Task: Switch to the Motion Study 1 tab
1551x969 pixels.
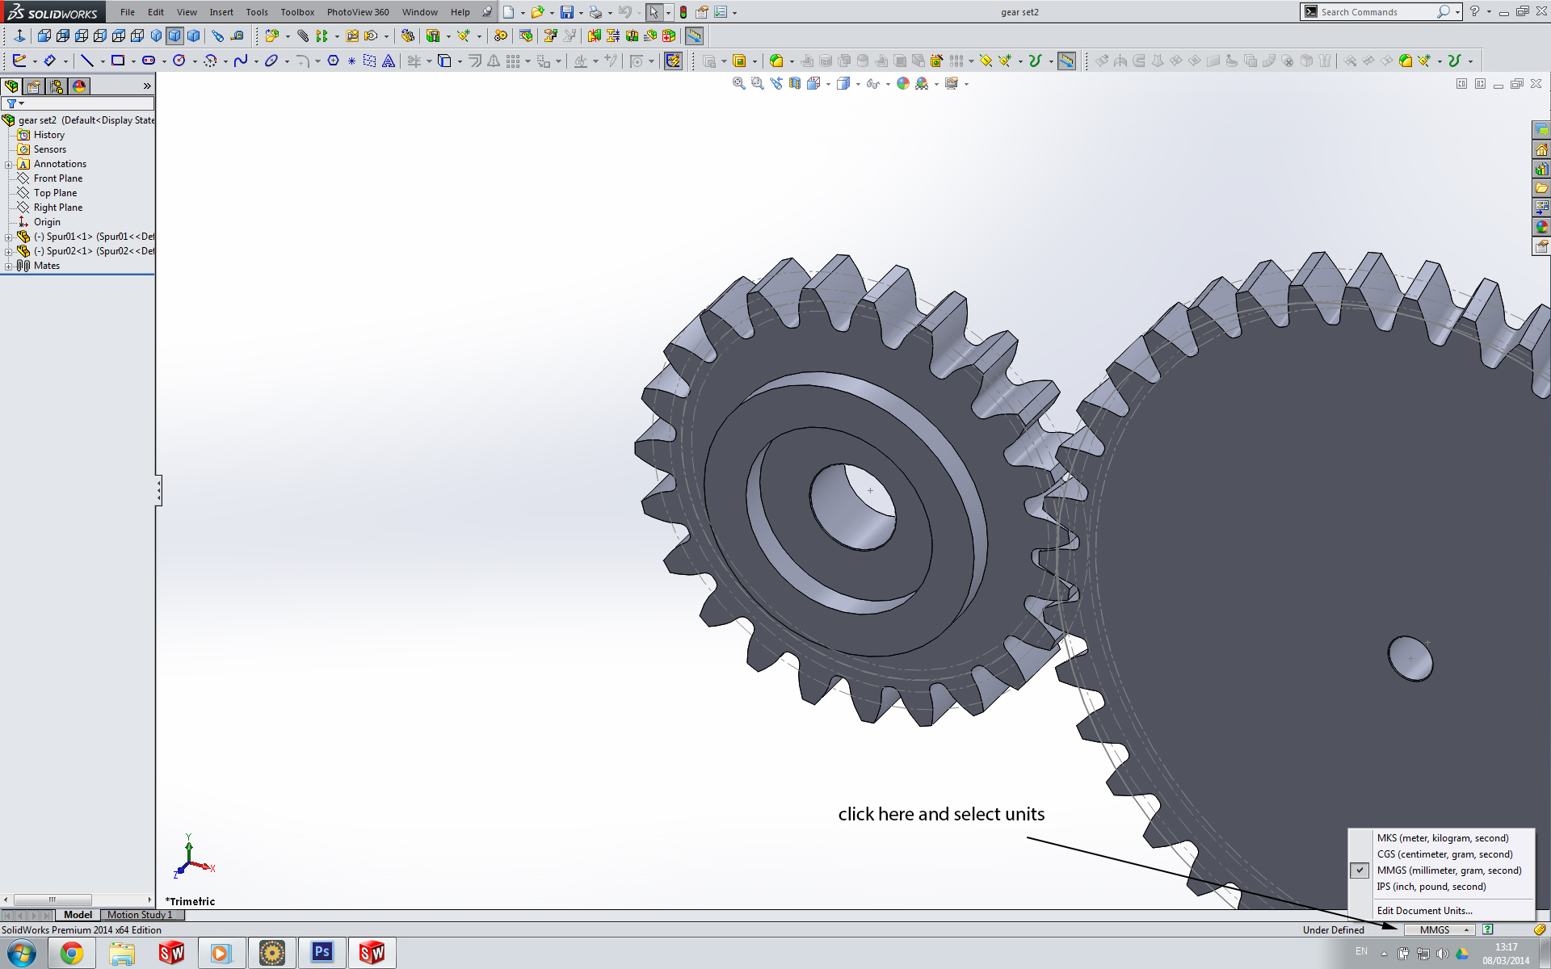Action: coord(141,915)
